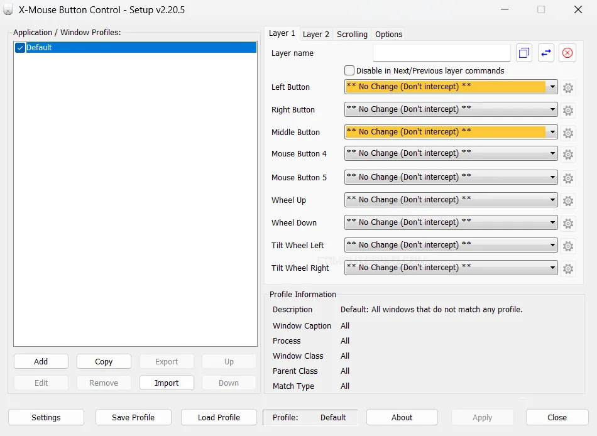Image resolution: width=597 pixels, height=436 pixels.
Task: Click Load Profile
Action: coord(219,417)
